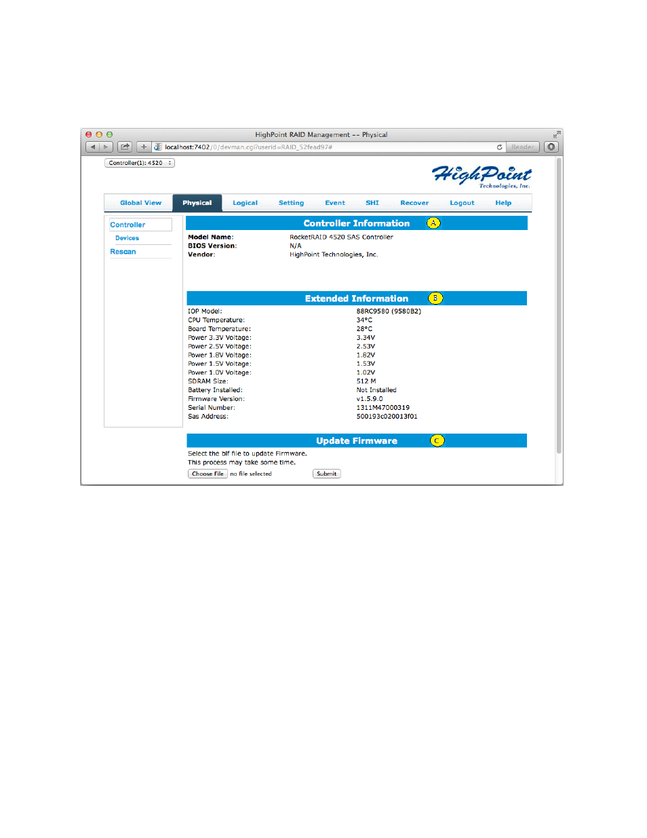Select the model name "RocketRAID 4520 SAS Controller"
The width and height of the screenshot is (647, 838).
[341, 237]
